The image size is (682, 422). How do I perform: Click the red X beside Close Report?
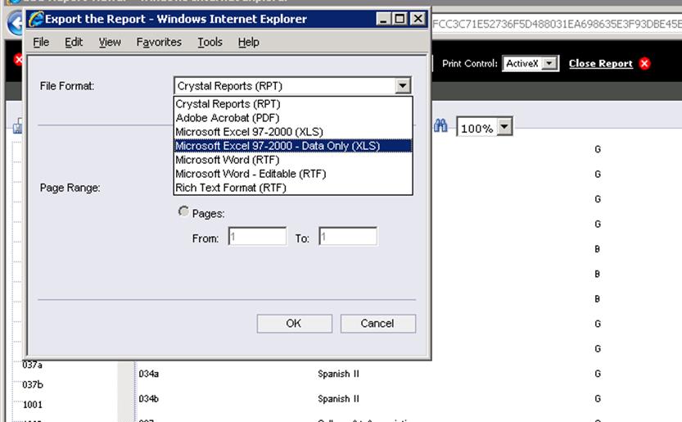point(644,63)
